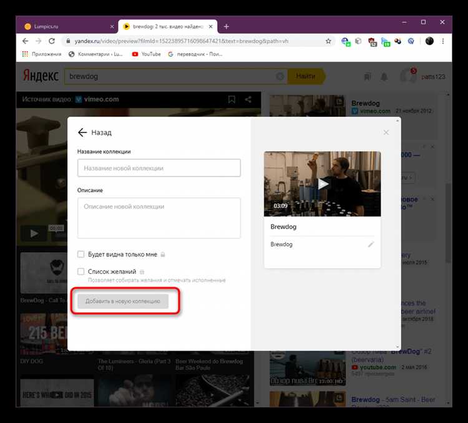This screenshot has height=423, width=468.
Task: Click the Найти search button
Action: pyautogui.click(x=306, y=76)
